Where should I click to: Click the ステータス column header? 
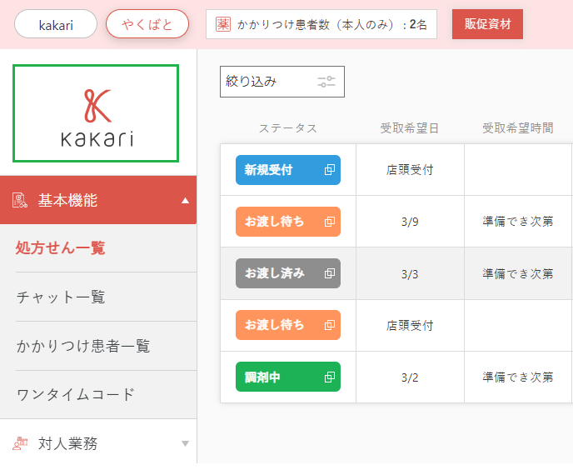click(288, 128)
